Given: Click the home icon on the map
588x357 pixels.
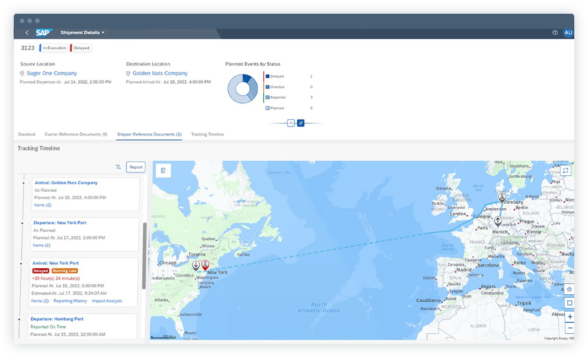Looking at the screenshot, I should (x=570, y=289).
